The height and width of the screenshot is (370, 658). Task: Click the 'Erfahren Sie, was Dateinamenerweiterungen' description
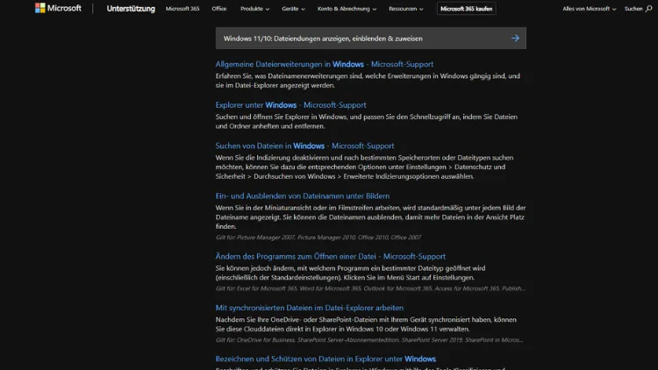point(368,81)
